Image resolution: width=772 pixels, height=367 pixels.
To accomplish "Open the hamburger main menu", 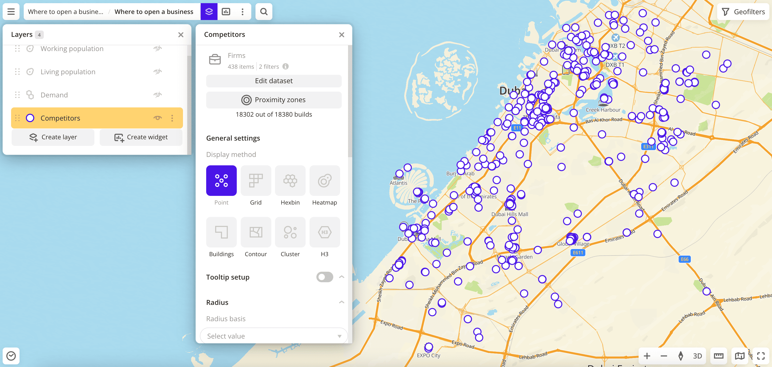I will click(11, 12).
